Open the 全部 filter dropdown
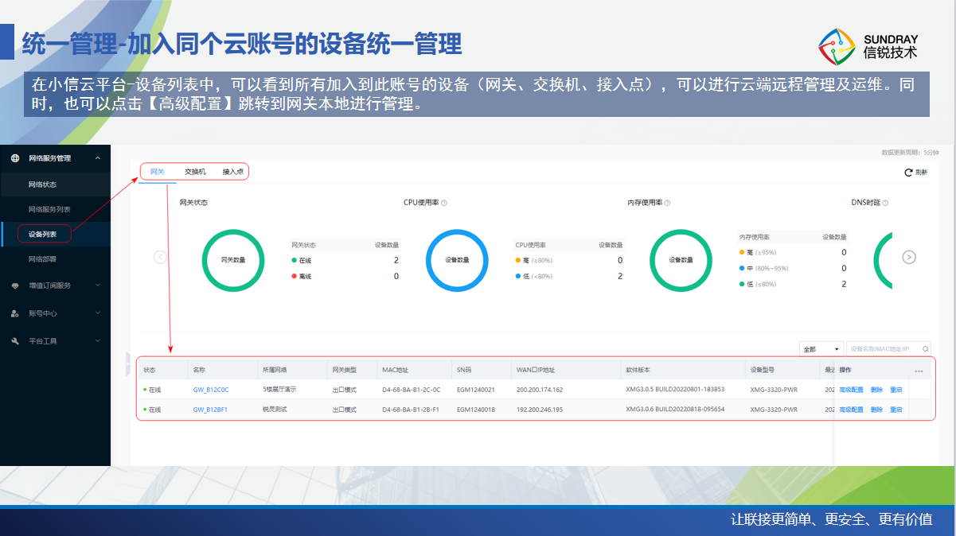956x536 pixels. click(821, 349)
